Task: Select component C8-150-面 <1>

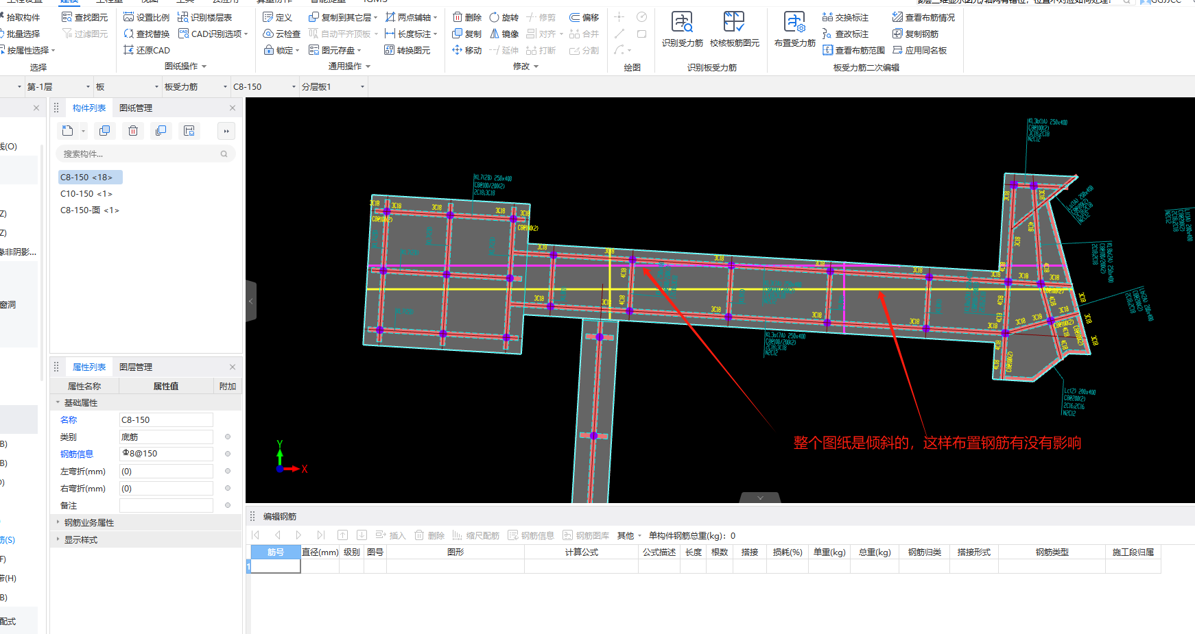Action: coord(90,210)
